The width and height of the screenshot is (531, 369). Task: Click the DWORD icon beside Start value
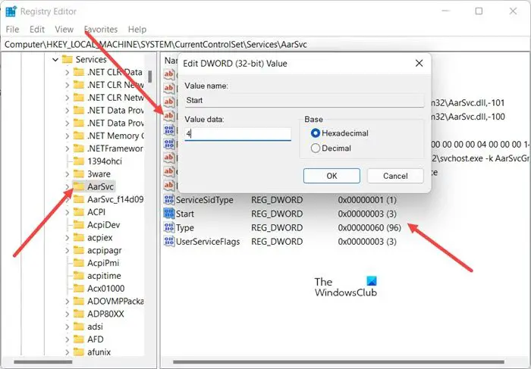point(169,214)
